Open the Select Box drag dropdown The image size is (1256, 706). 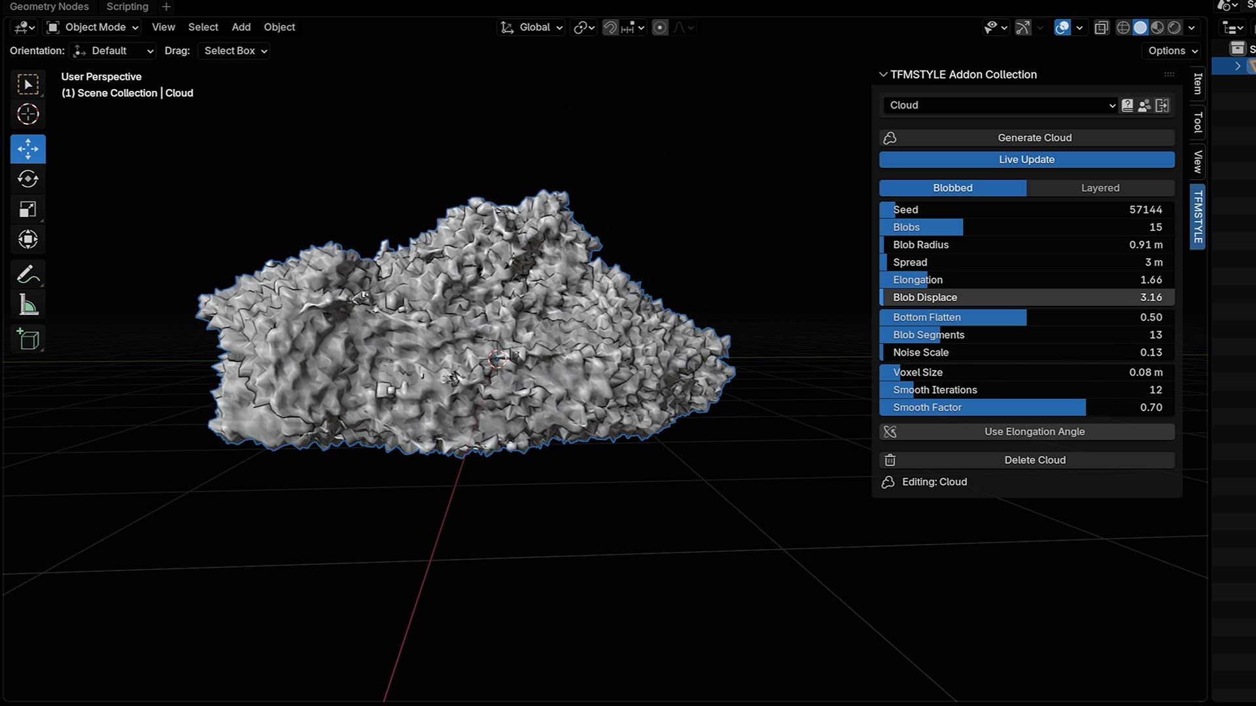pos(235,51)
